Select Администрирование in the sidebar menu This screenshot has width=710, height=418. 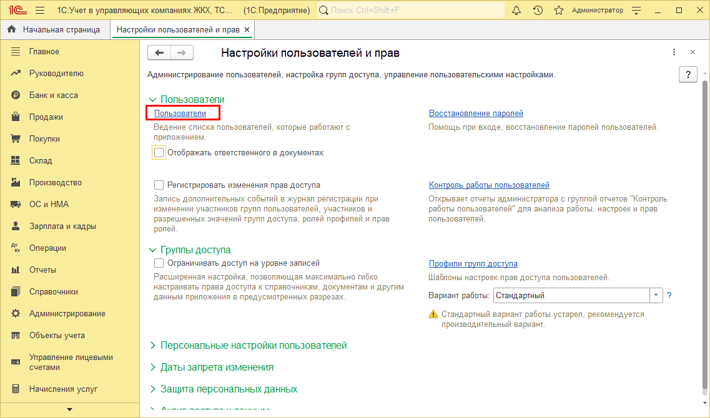67,314
